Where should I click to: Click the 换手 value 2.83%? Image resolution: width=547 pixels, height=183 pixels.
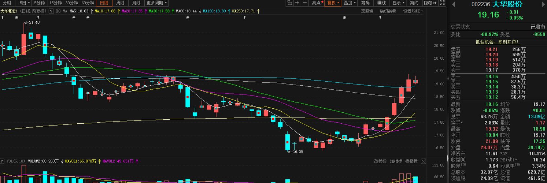click(x=491, y=123)
